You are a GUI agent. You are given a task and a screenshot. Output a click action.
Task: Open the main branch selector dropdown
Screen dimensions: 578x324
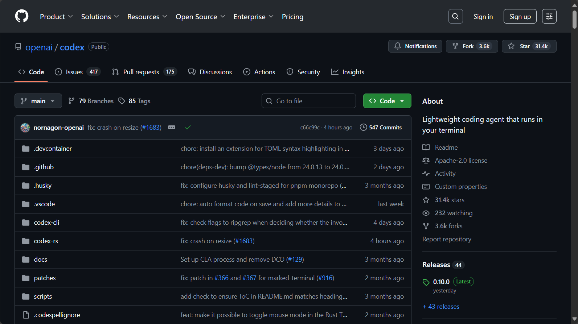click(38, 101)
